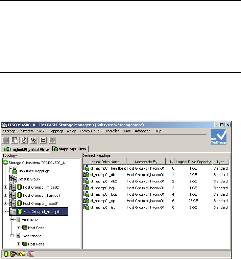Open the View menu
241x259 pixels.
[x=41, y=131]
